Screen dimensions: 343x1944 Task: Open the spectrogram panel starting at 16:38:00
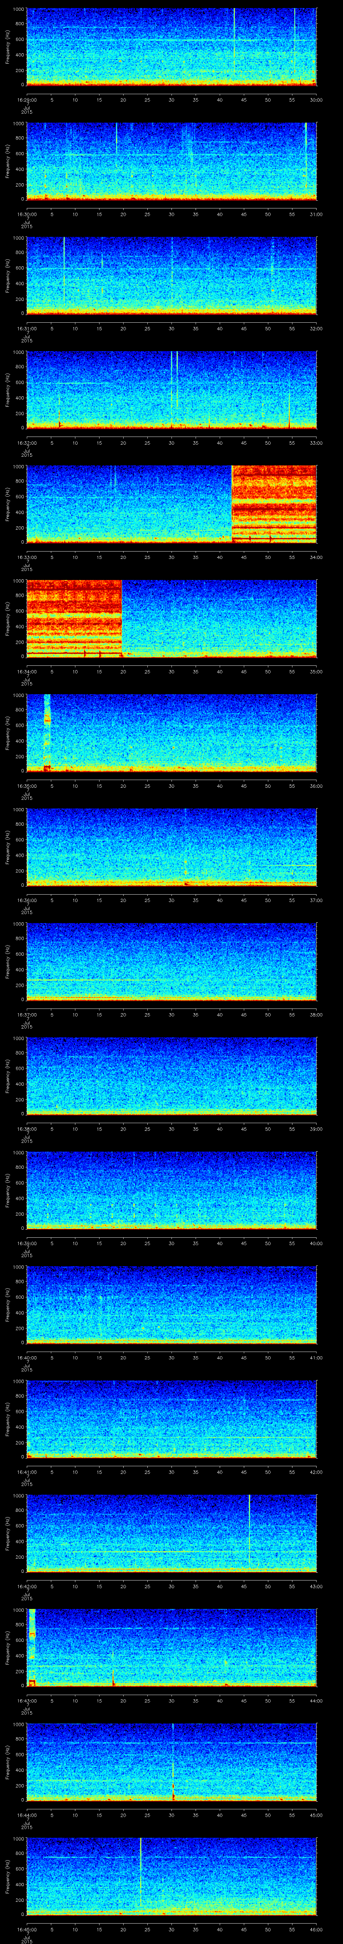coord(171,1076)
